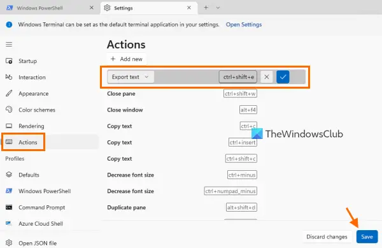This screenshot has height=248, width=382.
Task: Click the blue info icon in banner
Action: click(x=9, y=25)
